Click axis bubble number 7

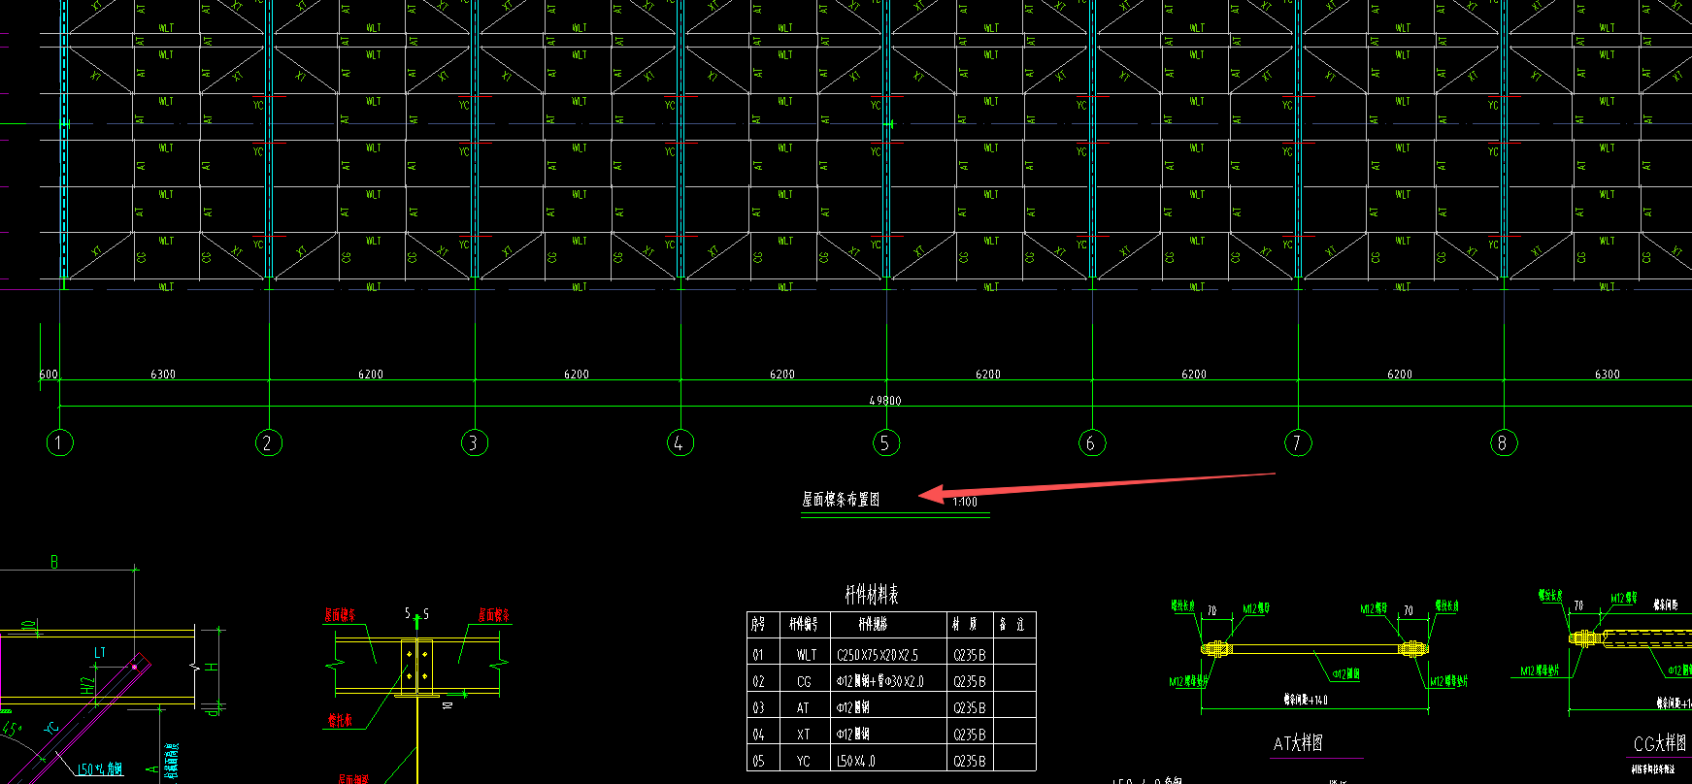click(1297, 443)
